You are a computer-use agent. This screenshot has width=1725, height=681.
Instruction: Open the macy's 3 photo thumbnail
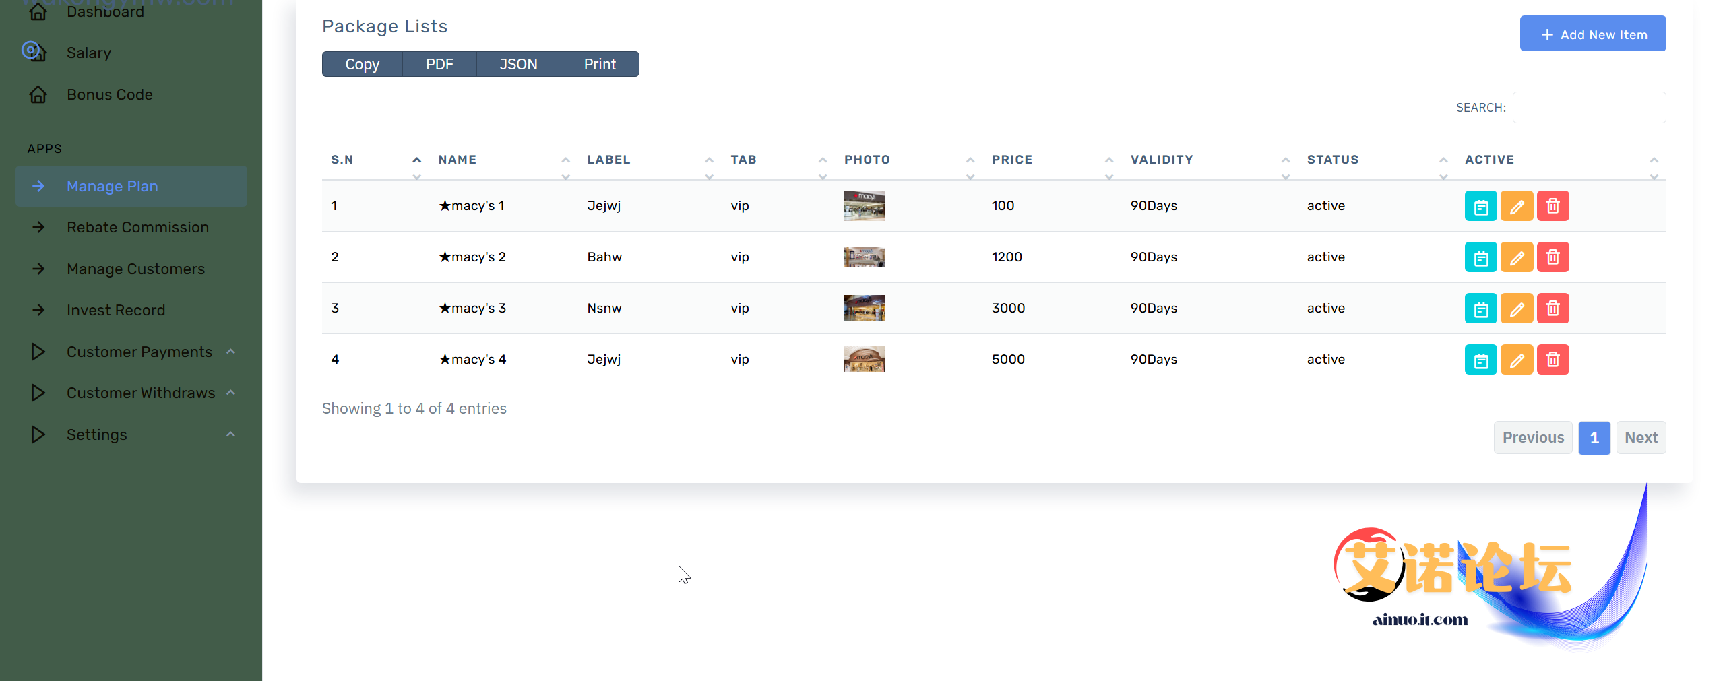pos(864,308)
